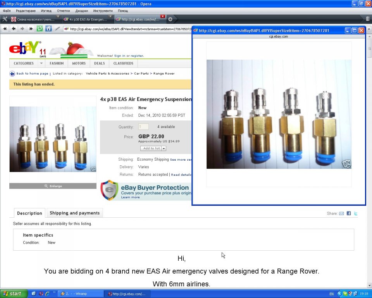This screenshot has height=298, width=372.
Task: Open the Помощ menu
Action: tap(123, 11)
